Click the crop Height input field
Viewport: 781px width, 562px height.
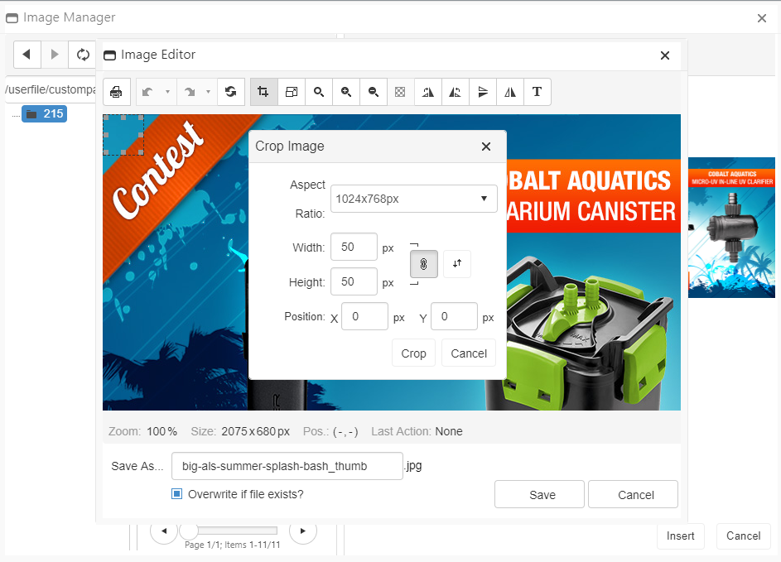click(354, 281)
